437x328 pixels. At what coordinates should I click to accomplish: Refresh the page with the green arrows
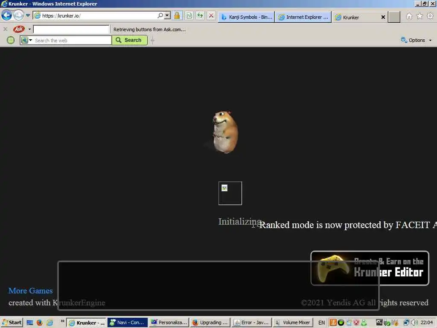click(200, 16)
